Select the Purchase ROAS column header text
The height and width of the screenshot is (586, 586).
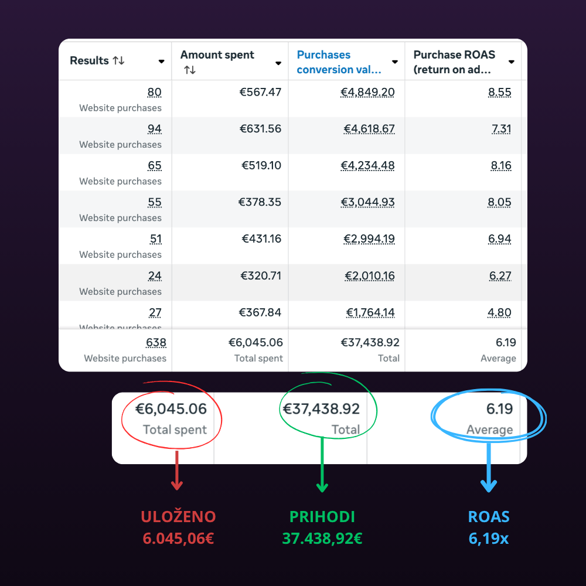(454, 62)
